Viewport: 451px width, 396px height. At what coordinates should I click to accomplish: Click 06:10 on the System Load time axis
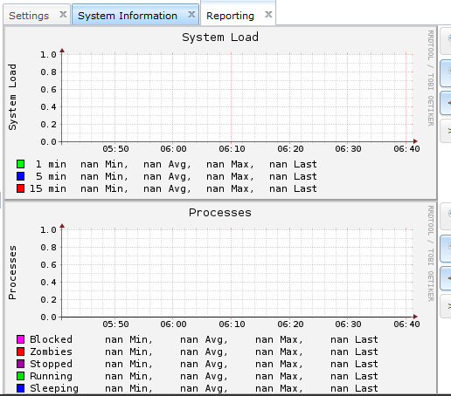pyautogui.click(x=232, y=149)
